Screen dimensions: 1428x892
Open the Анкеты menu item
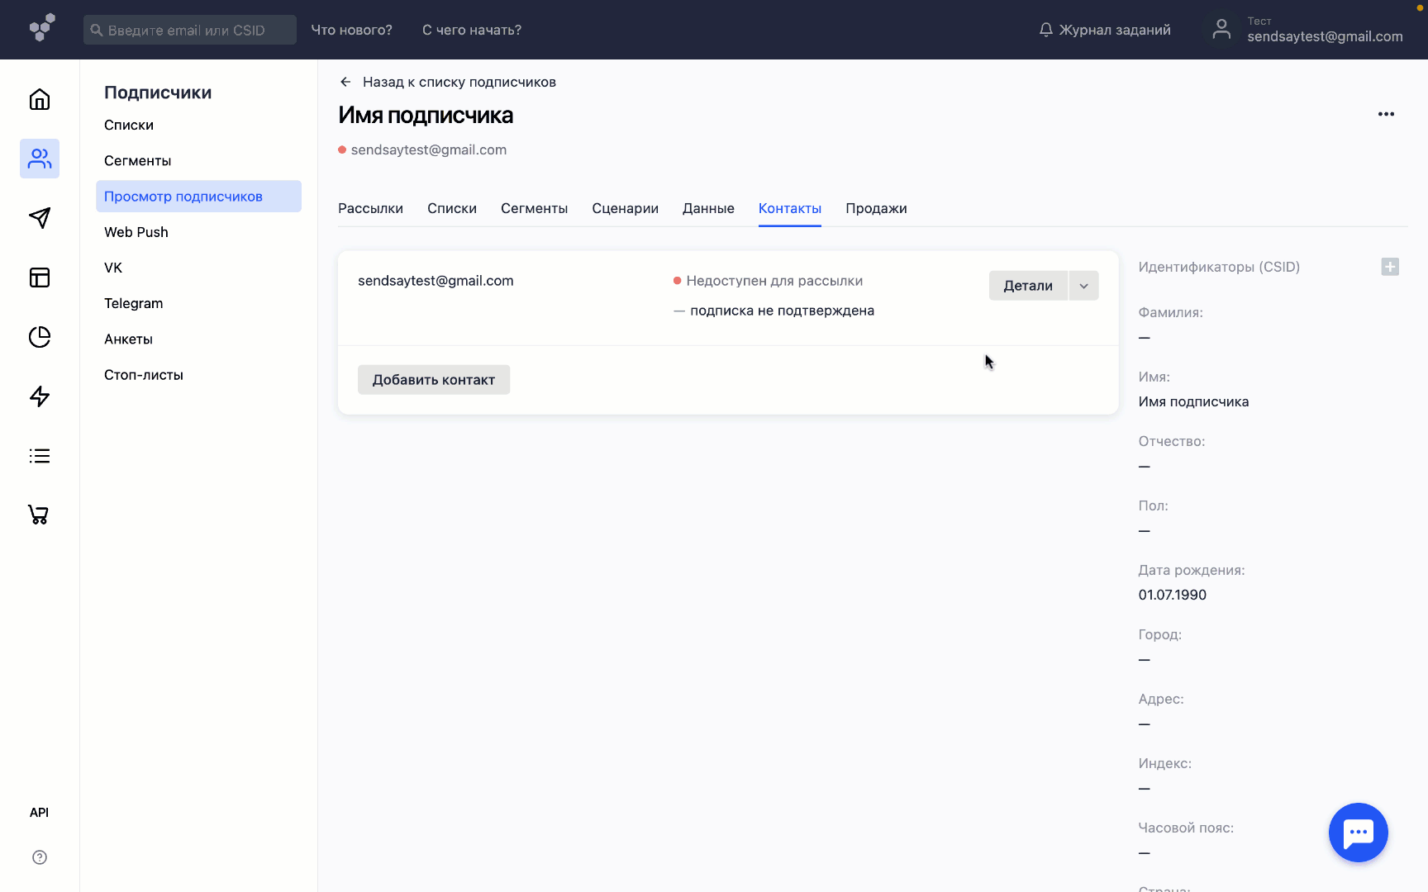click(128, 339)
